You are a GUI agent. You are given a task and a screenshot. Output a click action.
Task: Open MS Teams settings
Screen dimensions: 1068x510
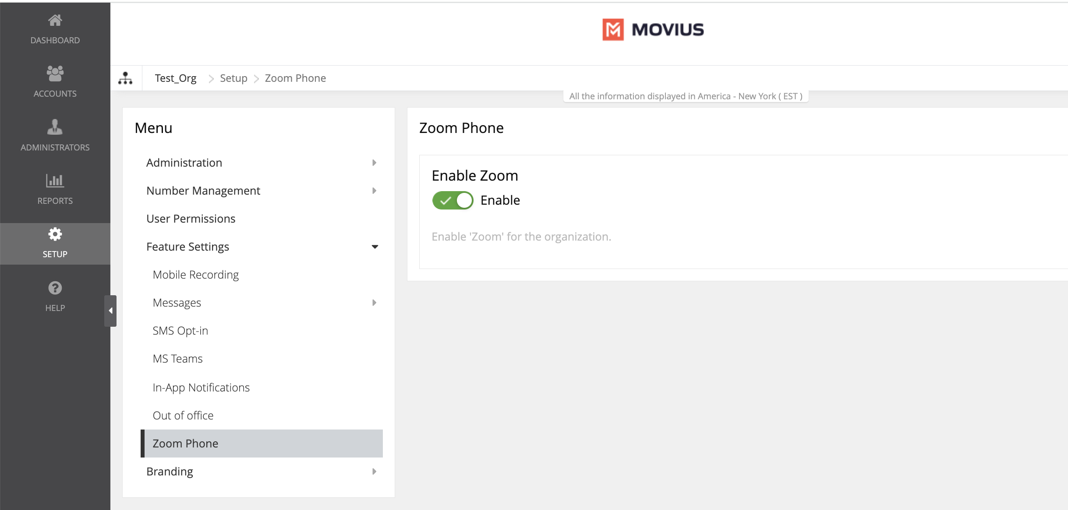[x=177, y=359]
